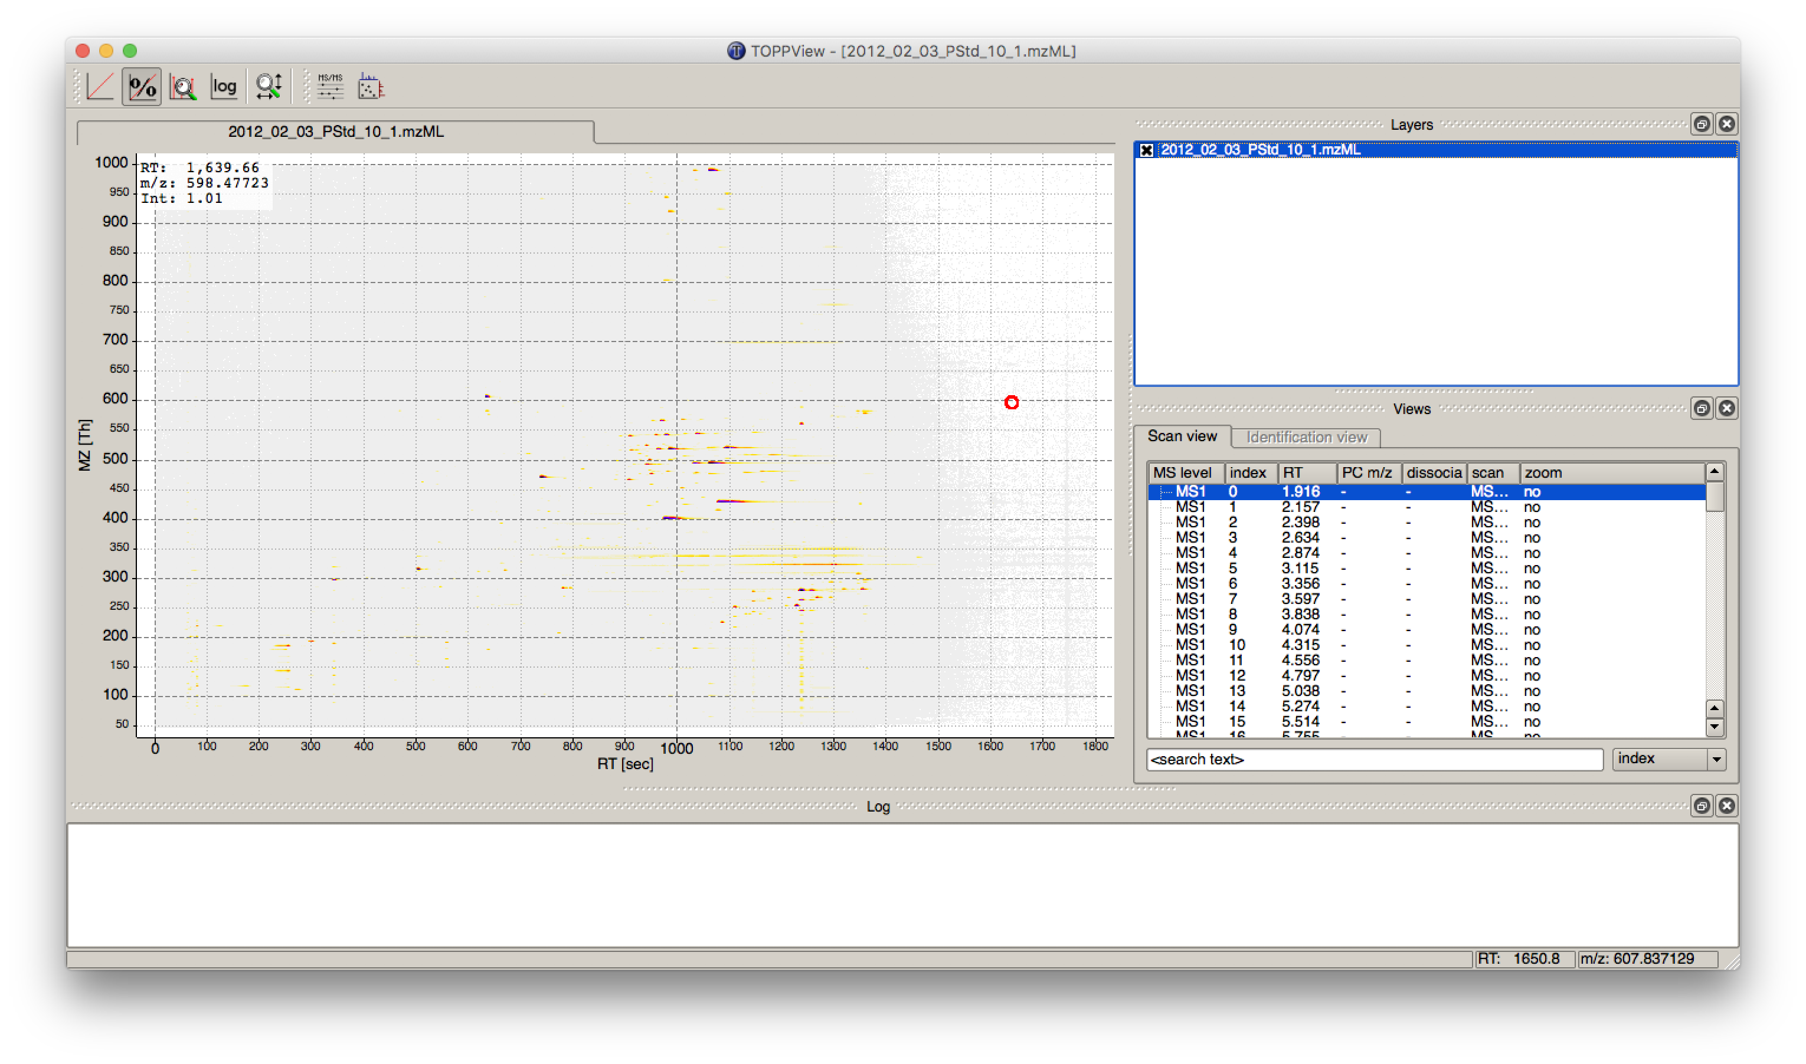Show projections scatter-plot icon
The width and height of the screenshot is (1806, 1064).
coord(371,87)
